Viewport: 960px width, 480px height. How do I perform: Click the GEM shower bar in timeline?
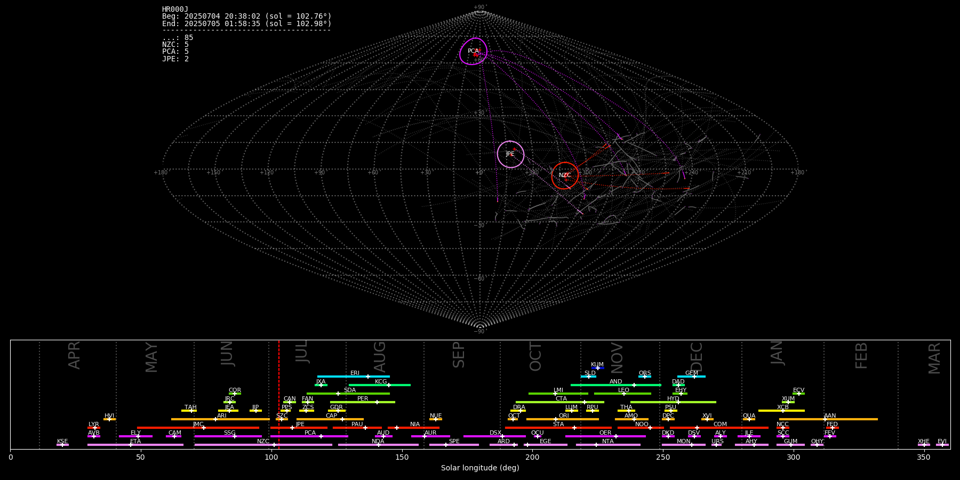pos(692,377)
